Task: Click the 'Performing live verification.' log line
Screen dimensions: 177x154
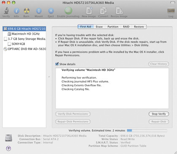Action: [79, 77]
